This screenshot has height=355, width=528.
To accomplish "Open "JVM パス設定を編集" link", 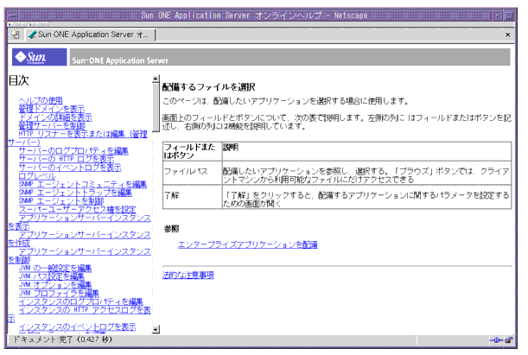I will [x=52, y=276].
